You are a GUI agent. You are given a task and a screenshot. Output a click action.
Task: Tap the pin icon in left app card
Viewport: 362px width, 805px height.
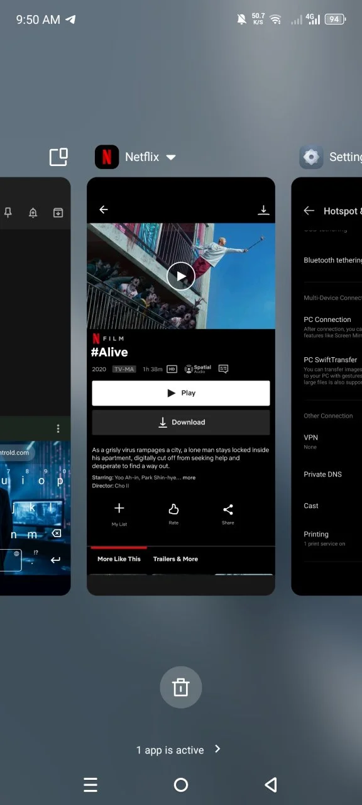[x=8, y=213]
